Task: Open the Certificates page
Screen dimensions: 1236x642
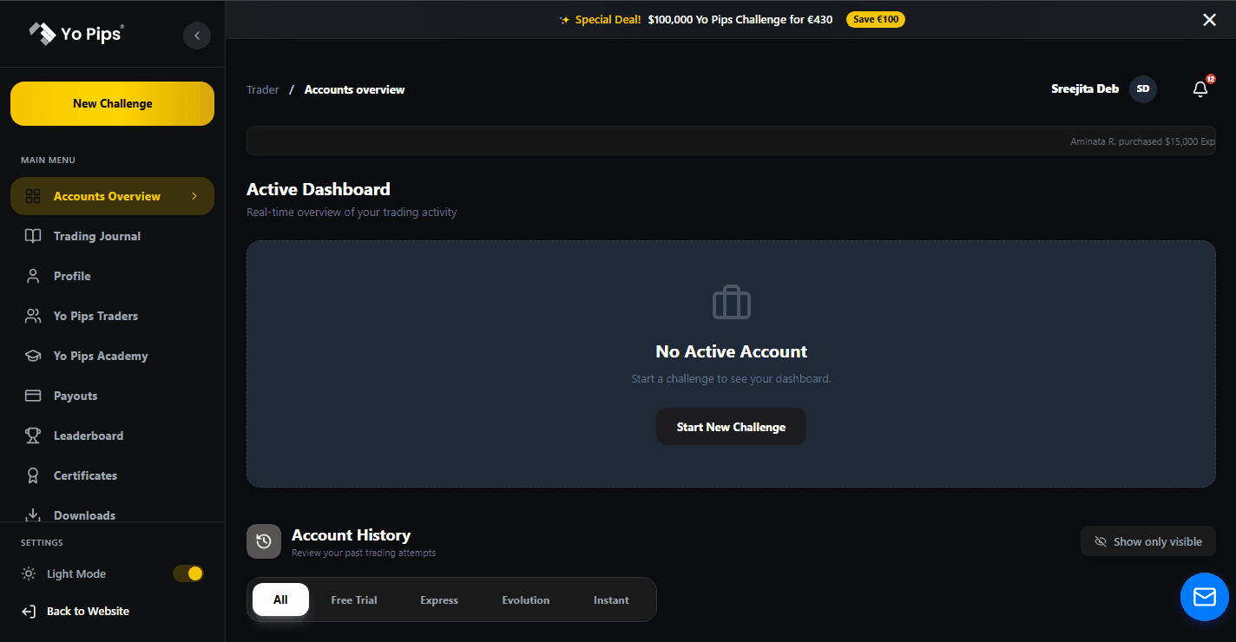Action: (83, 475)
